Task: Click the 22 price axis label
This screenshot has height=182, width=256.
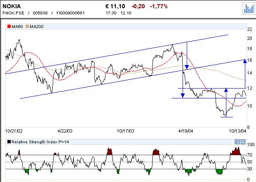Action: [x=250, y=29]
